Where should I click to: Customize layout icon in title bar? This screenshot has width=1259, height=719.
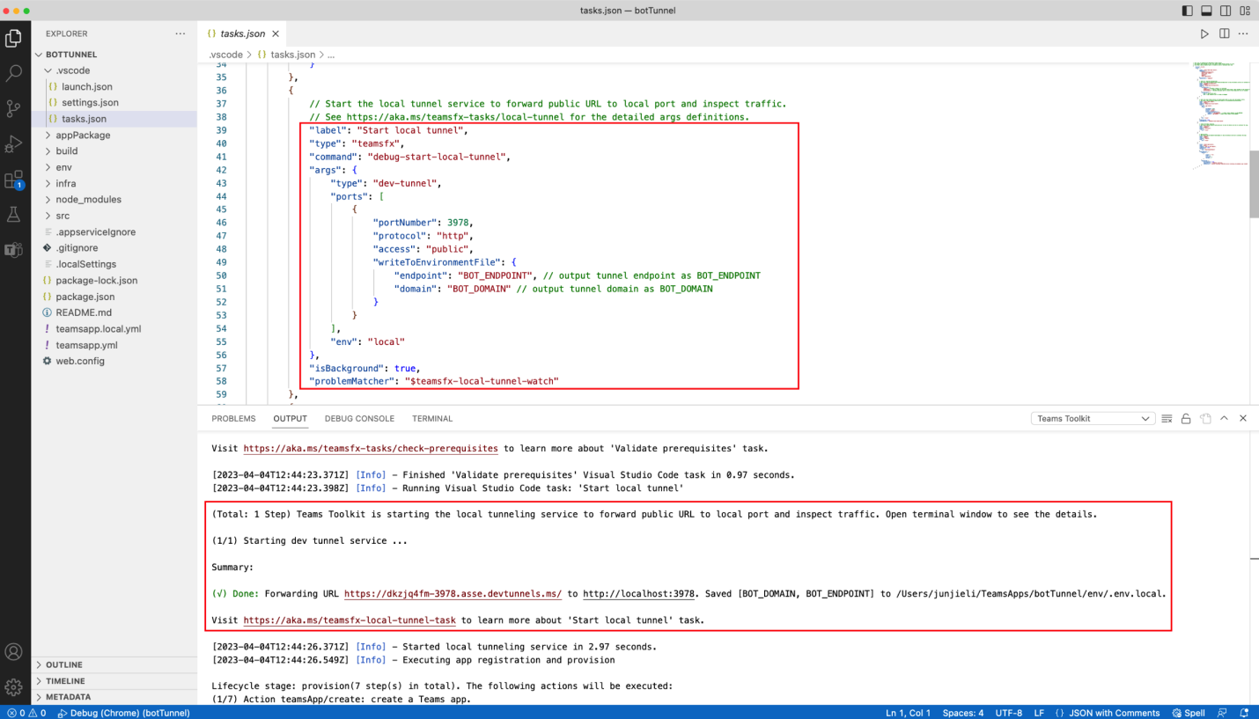[x=1245, y=11]
